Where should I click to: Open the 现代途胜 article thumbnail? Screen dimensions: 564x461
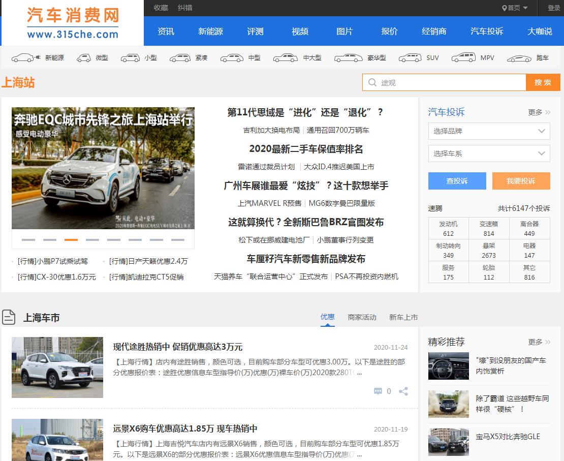(x=57, y=367)
